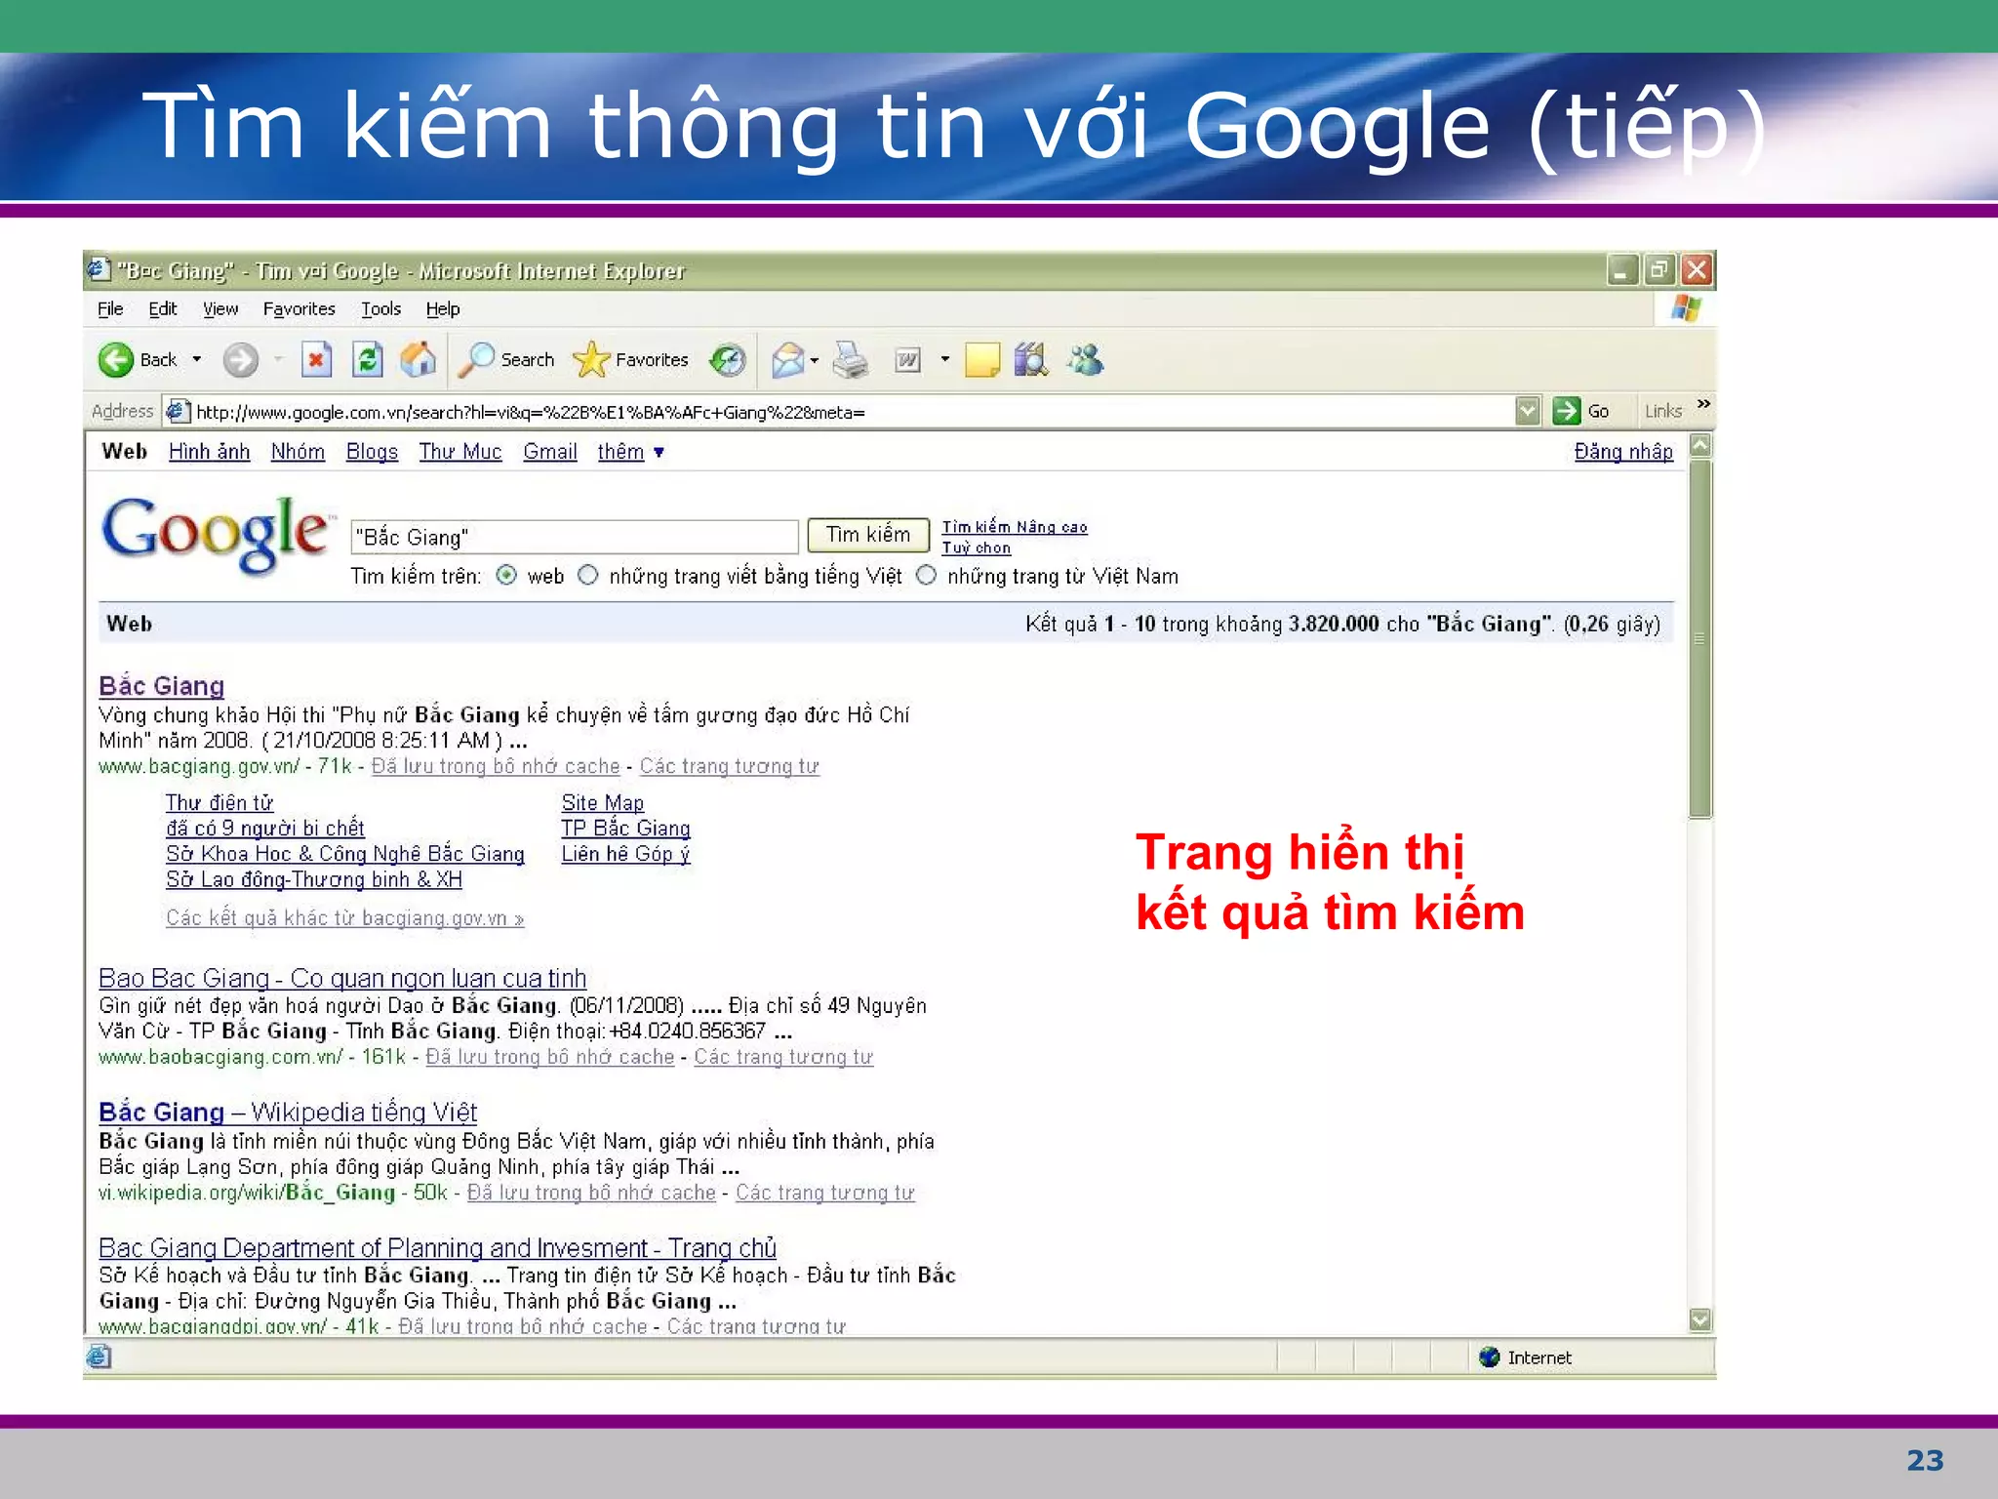Stop page loading with the red X icon
Image resolution: width=1998 pixels, height=1499 pixels.
(316, 360)
